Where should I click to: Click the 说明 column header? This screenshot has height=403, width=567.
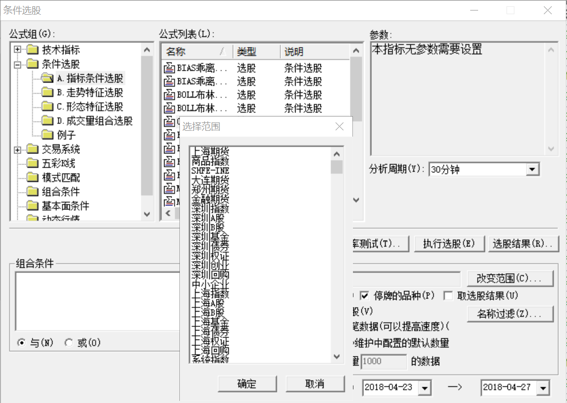(x=315, y=51)
